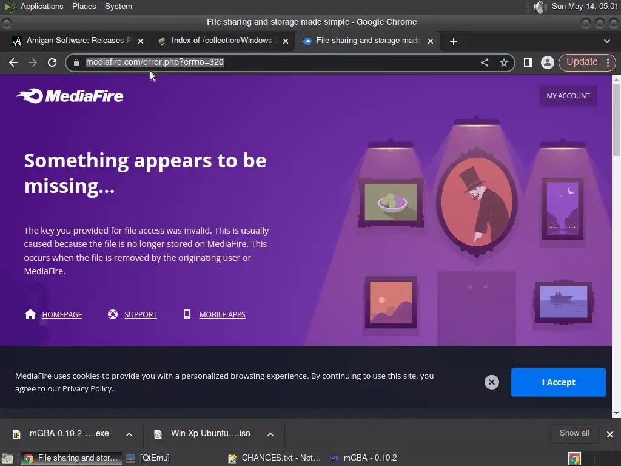The image size is (621, 466).
Task: Click the volume speaker icon
Action: point(539,7)
